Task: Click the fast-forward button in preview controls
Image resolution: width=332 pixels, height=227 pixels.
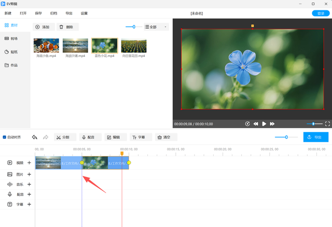Action: pos(272,124)
